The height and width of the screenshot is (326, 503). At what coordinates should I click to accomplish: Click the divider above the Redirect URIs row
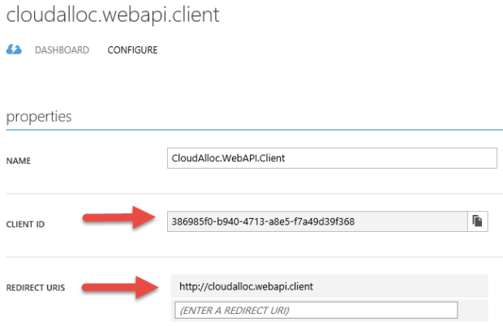click(253, 257)
